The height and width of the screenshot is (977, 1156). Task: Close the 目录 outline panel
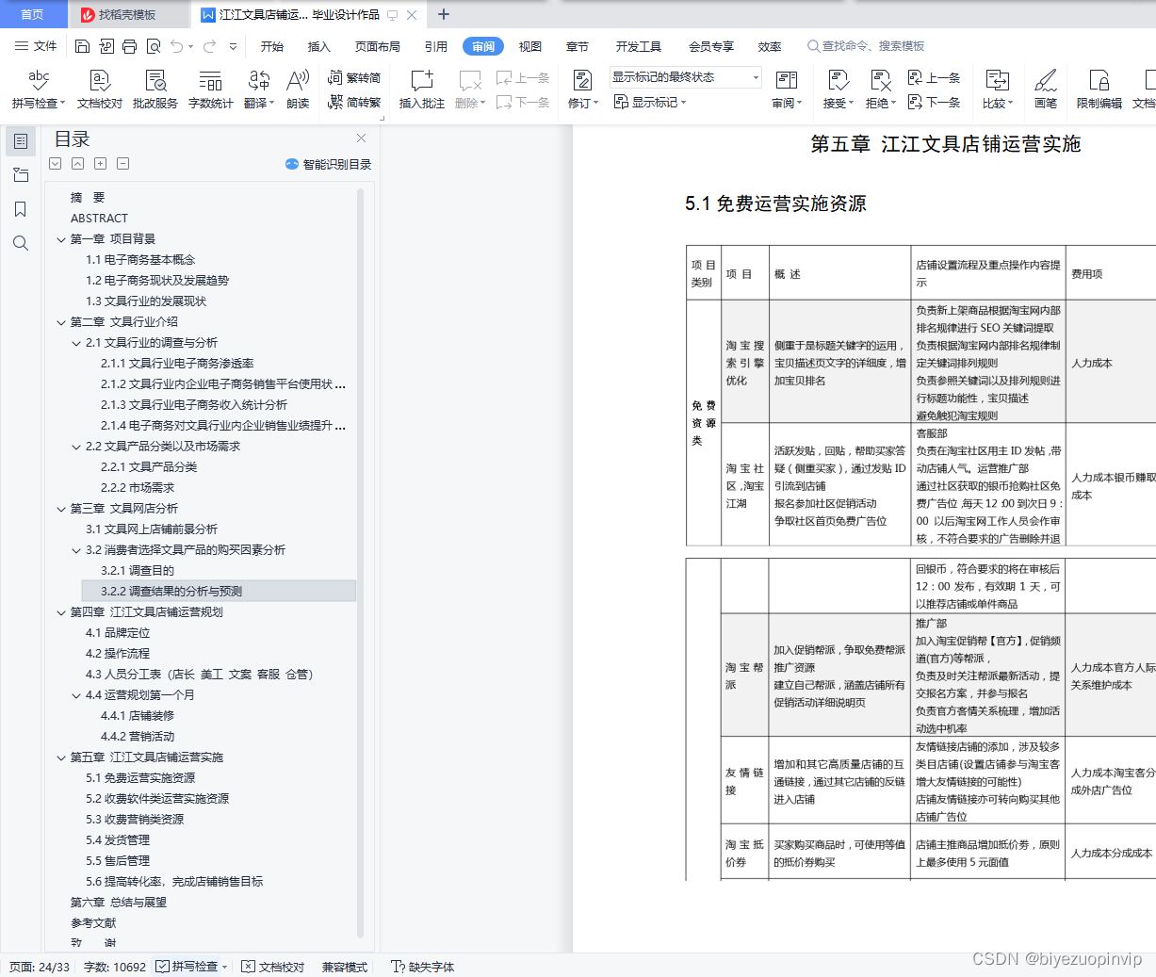point(361,138)
